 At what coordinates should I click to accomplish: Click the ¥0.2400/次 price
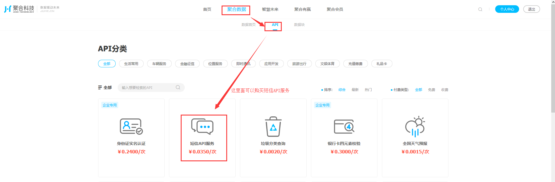[x=131, y=152]
